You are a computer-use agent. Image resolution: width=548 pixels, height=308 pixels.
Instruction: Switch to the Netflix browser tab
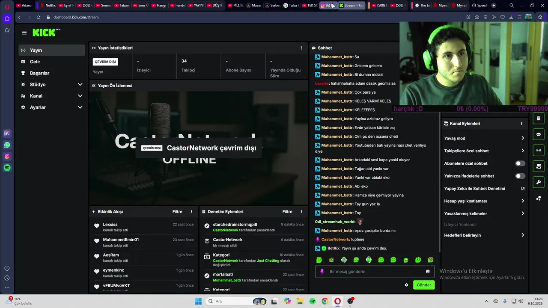point(48,6)
